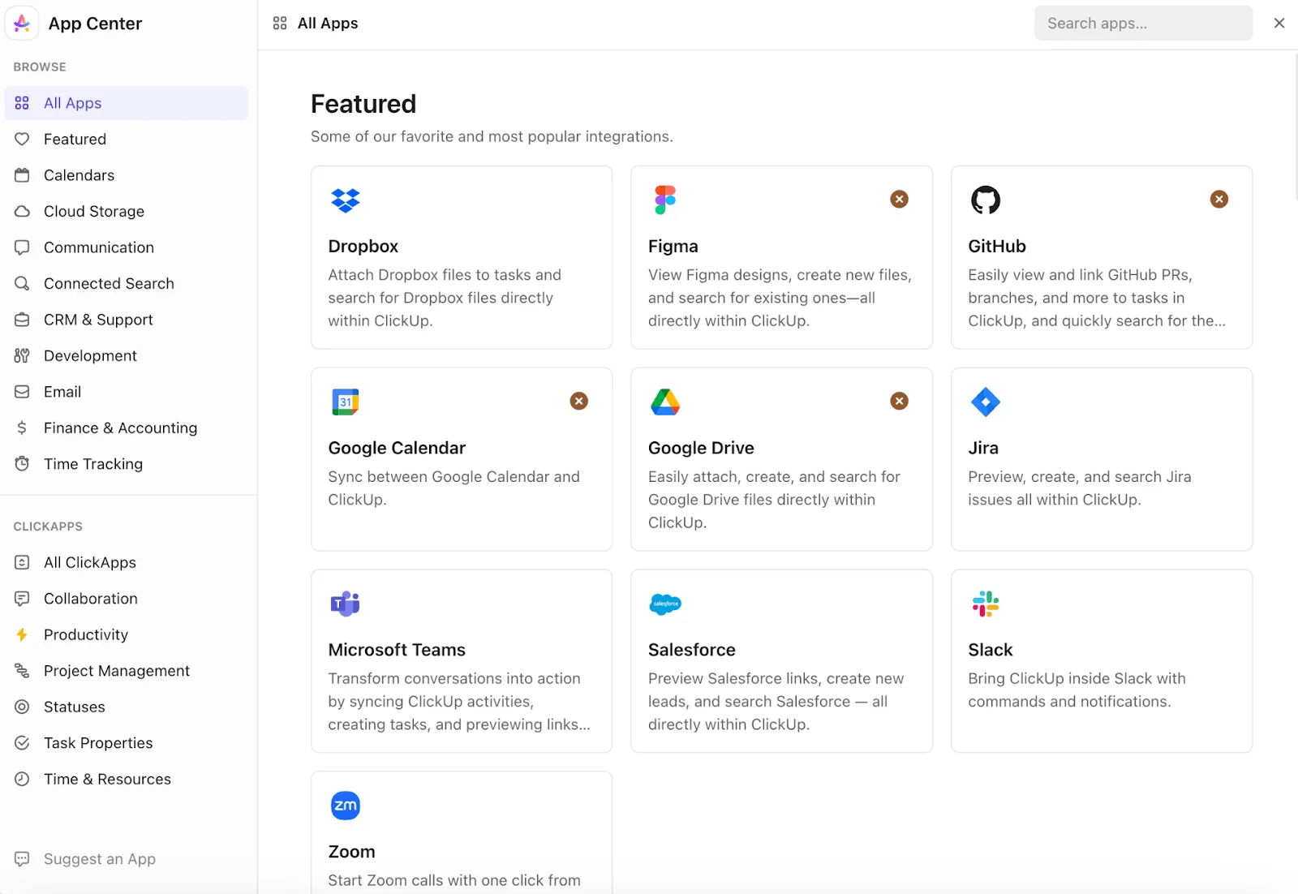This screenshot has width=1298, height=894.
Task: Open the Dropbox integration card
Action: coord(462,257)
